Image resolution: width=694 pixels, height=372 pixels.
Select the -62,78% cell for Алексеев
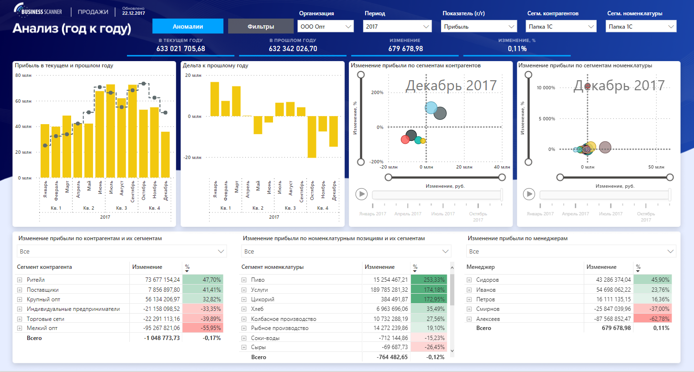[x=652, y=319]
